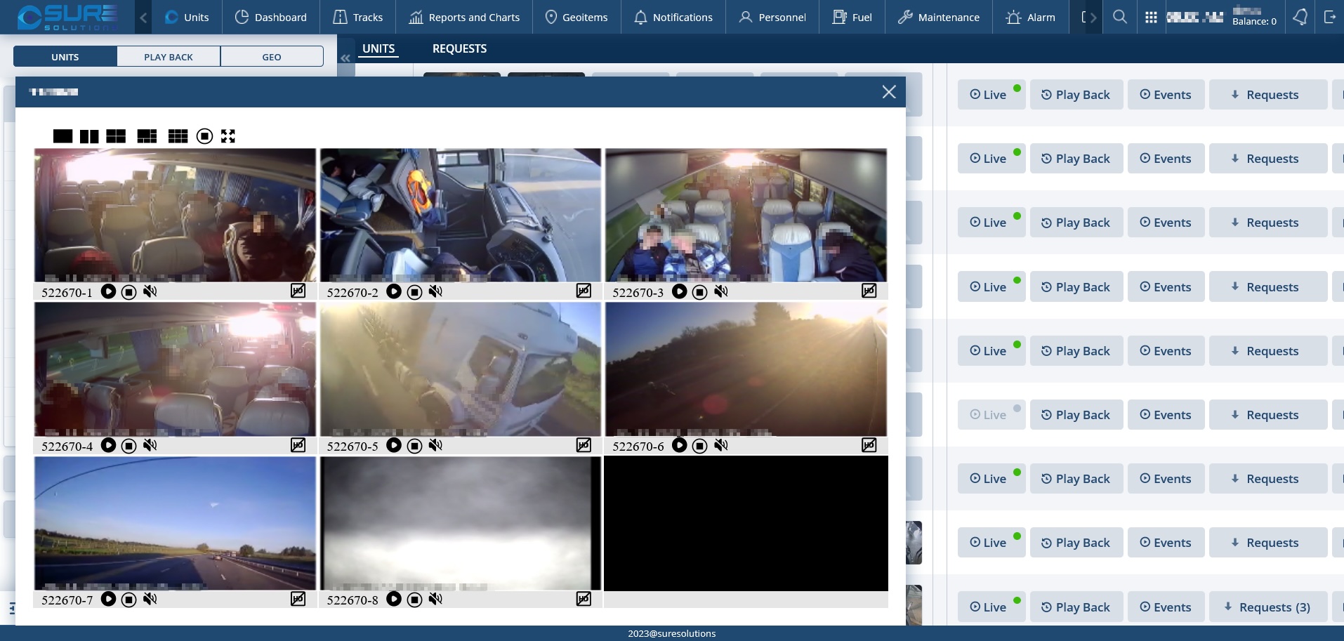
Task: Toggle HD icon on 522670-3
Action: click(869, 291)
